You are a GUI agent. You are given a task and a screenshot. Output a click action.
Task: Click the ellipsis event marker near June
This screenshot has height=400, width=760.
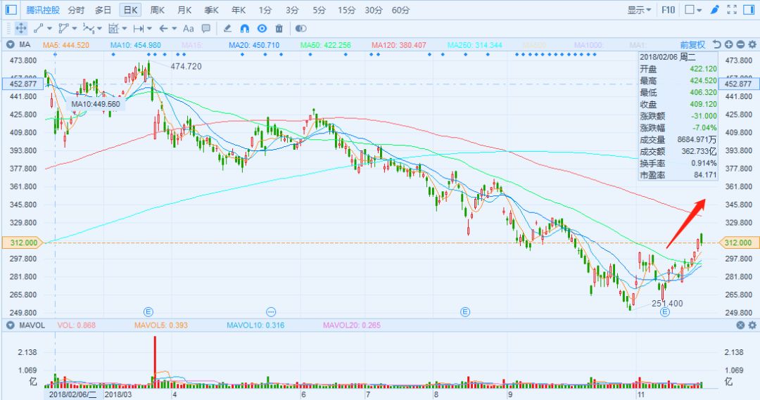pyautogui.click(x=271, y=312)
